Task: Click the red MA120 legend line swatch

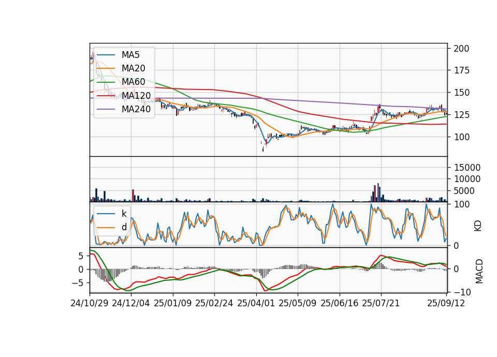Action: [x=106, y=95]
